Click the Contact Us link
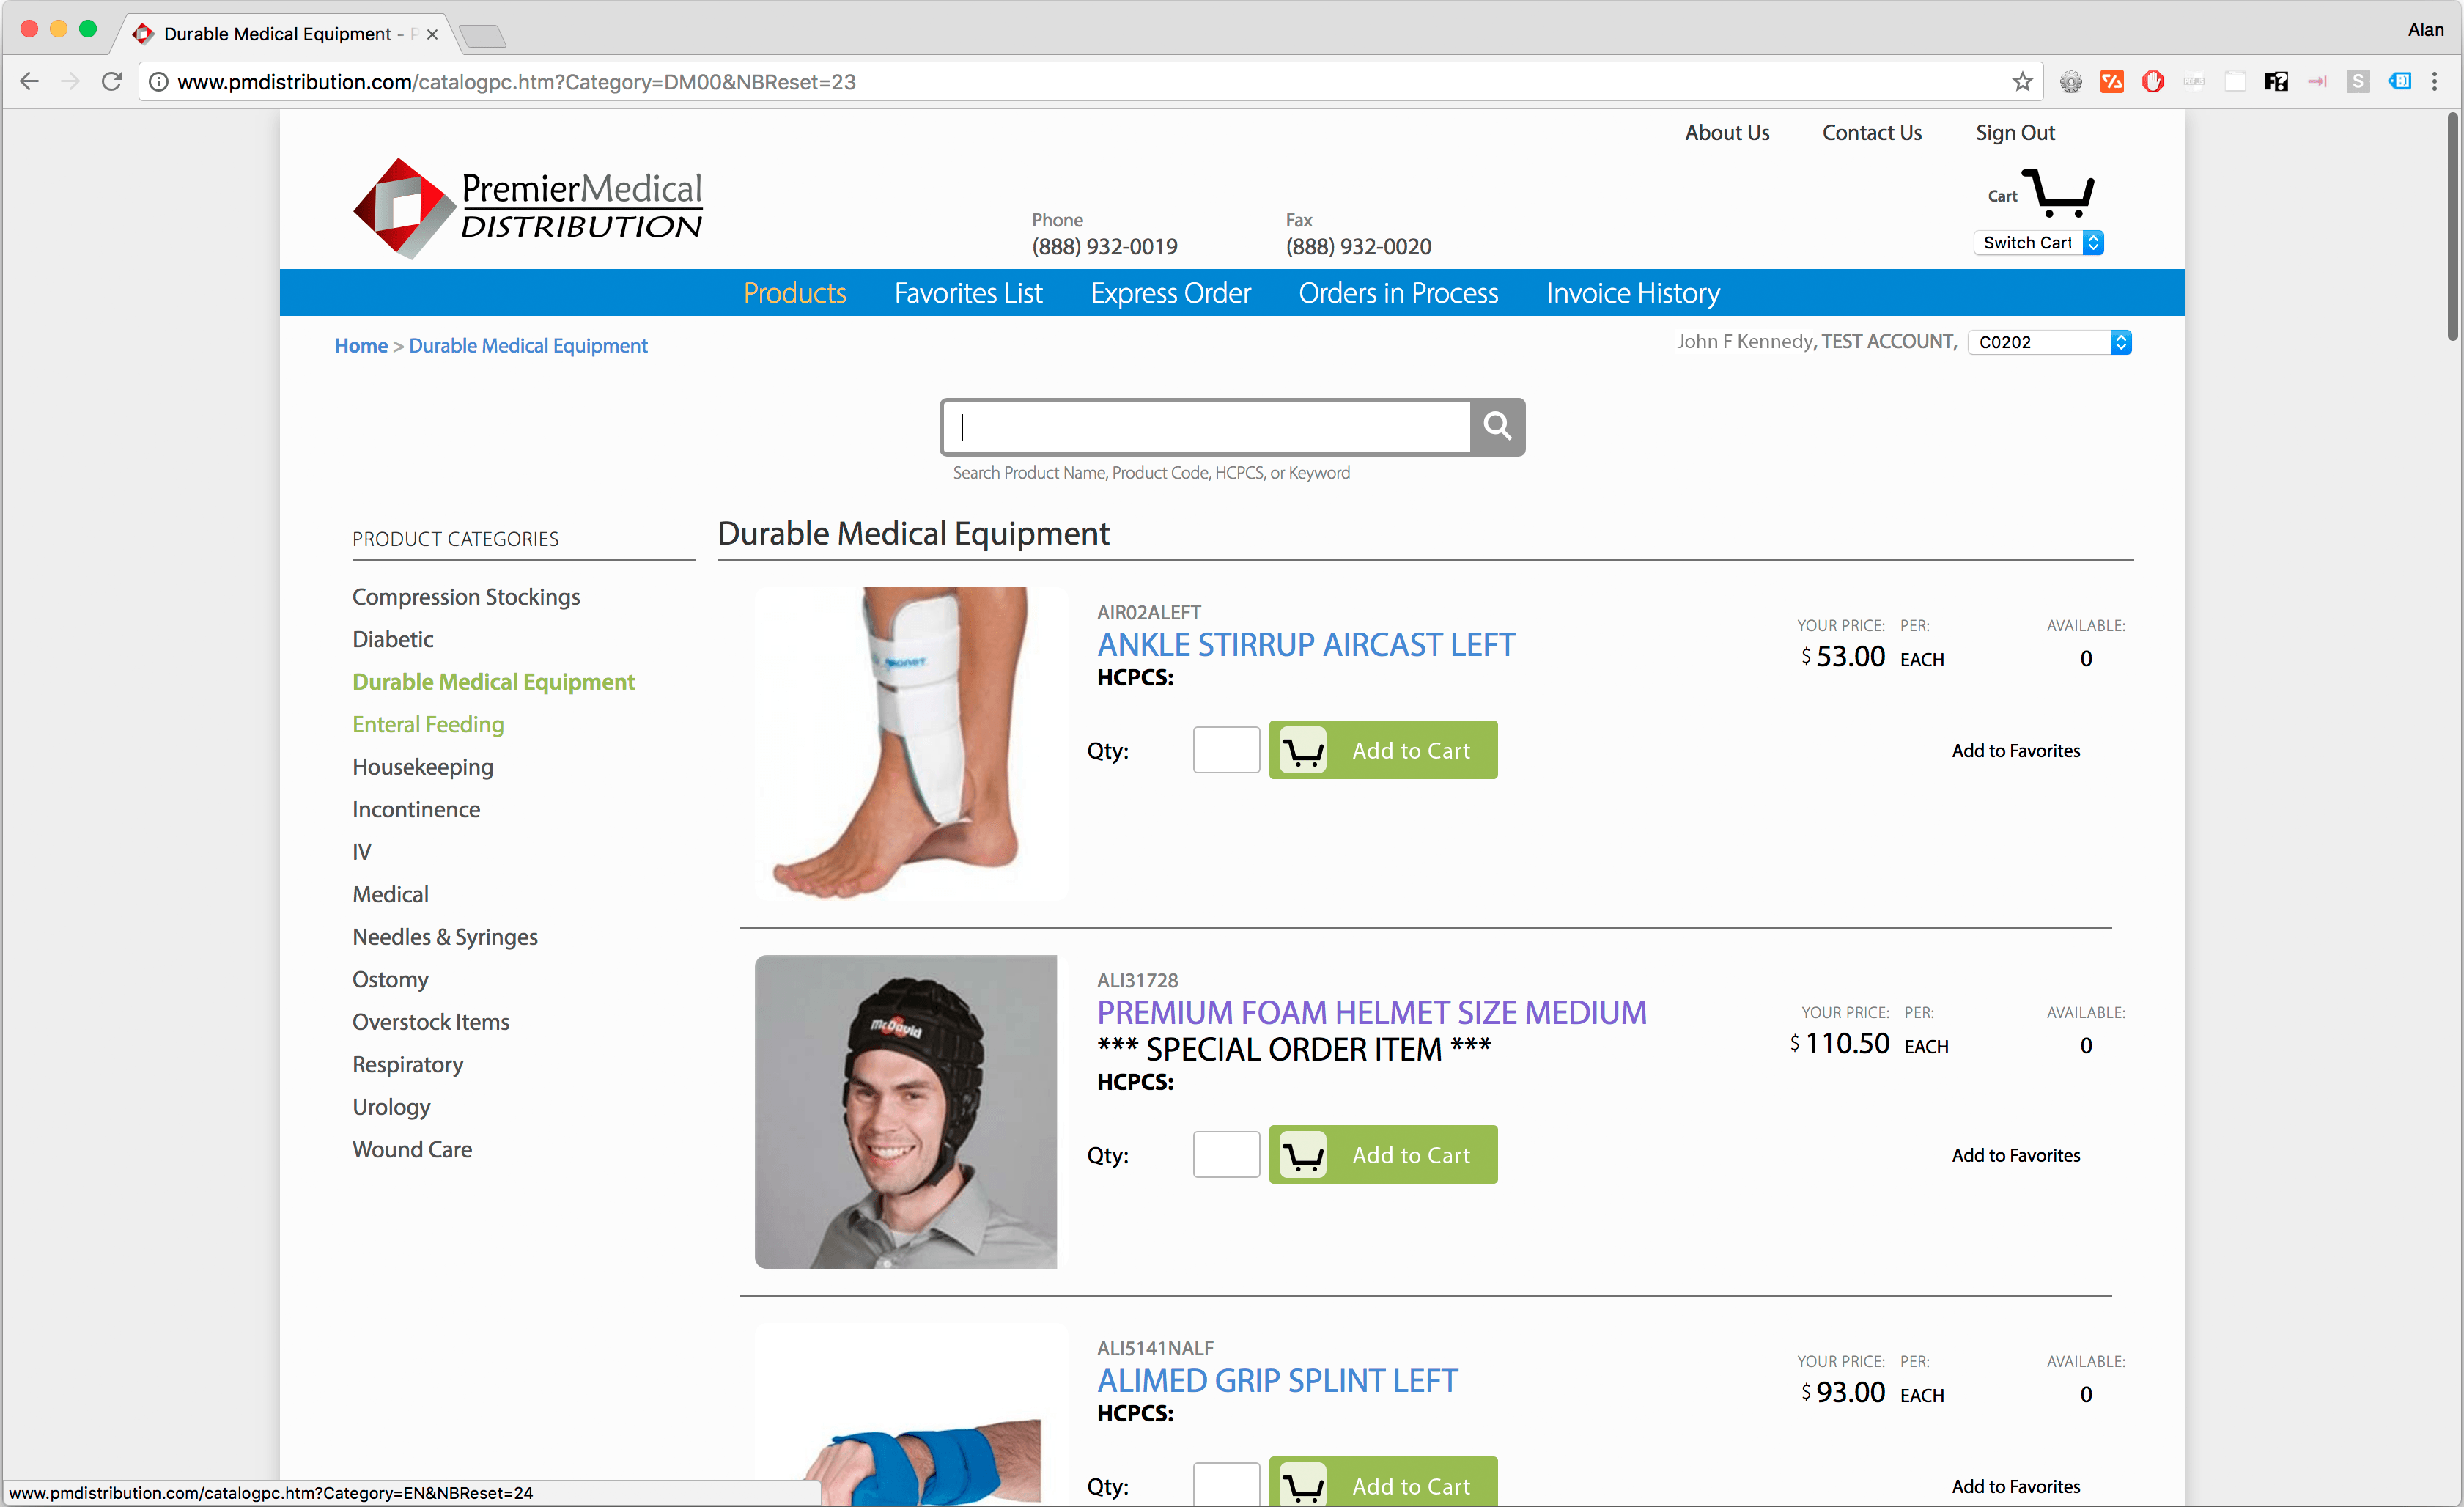 tap(1871, 133)
